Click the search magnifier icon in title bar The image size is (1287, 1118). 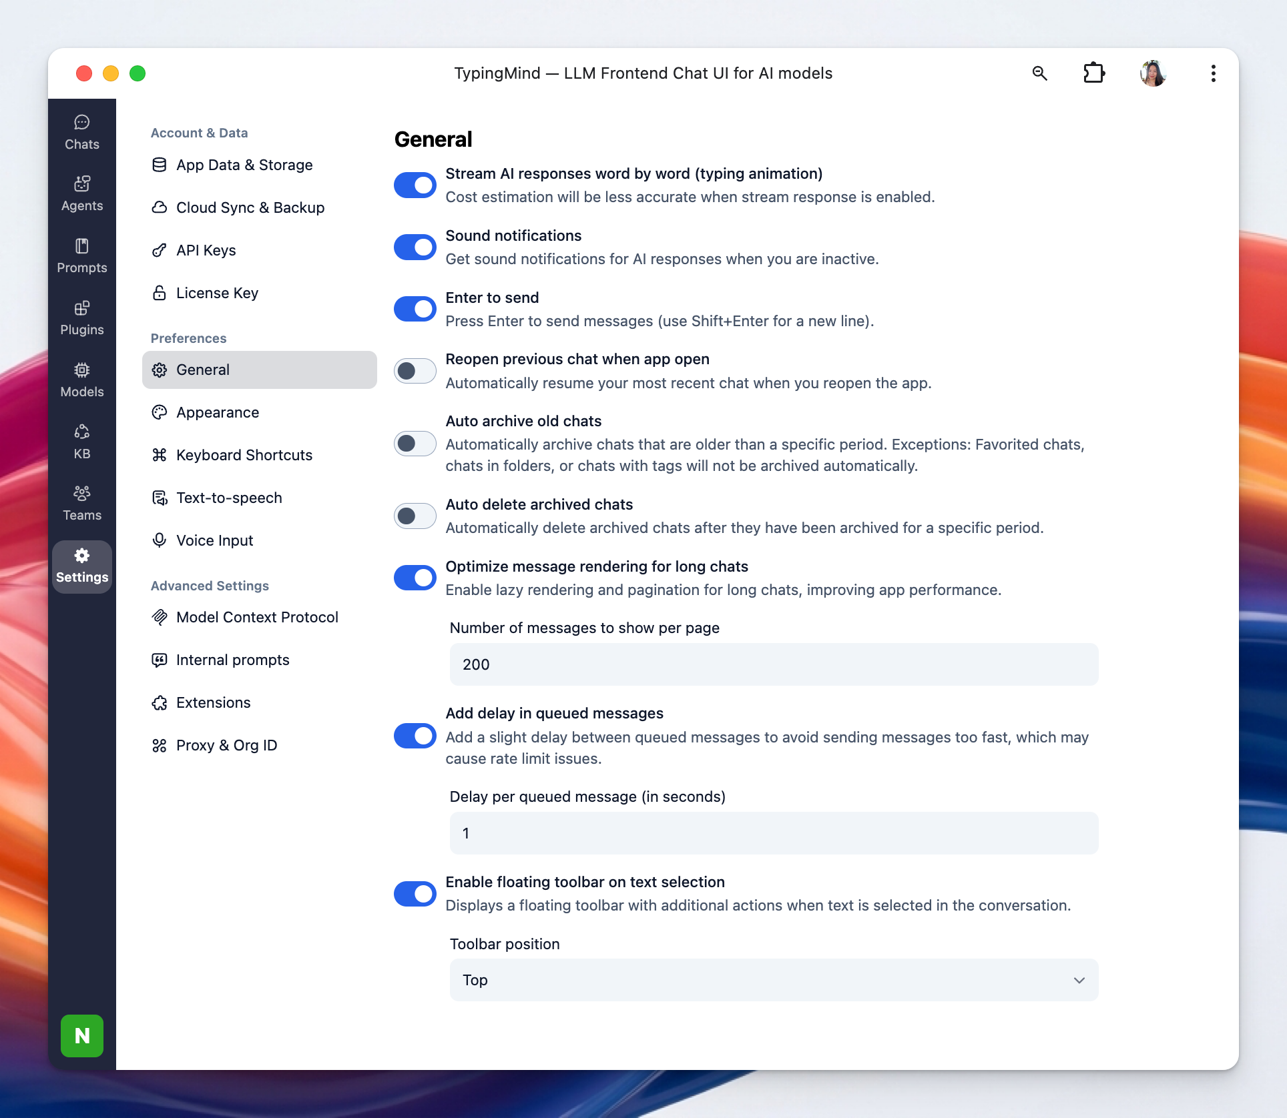coord(1039,73)
